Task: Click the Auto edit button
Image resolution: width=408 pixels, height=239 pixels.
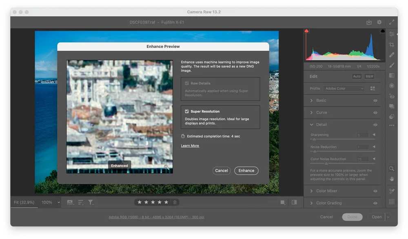Action: [x=357, y=76]
